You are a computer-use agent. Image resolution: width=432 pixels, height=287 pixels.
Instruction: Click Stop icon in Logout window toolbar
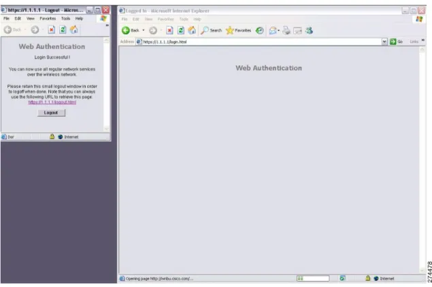click(x=52, y=29)
